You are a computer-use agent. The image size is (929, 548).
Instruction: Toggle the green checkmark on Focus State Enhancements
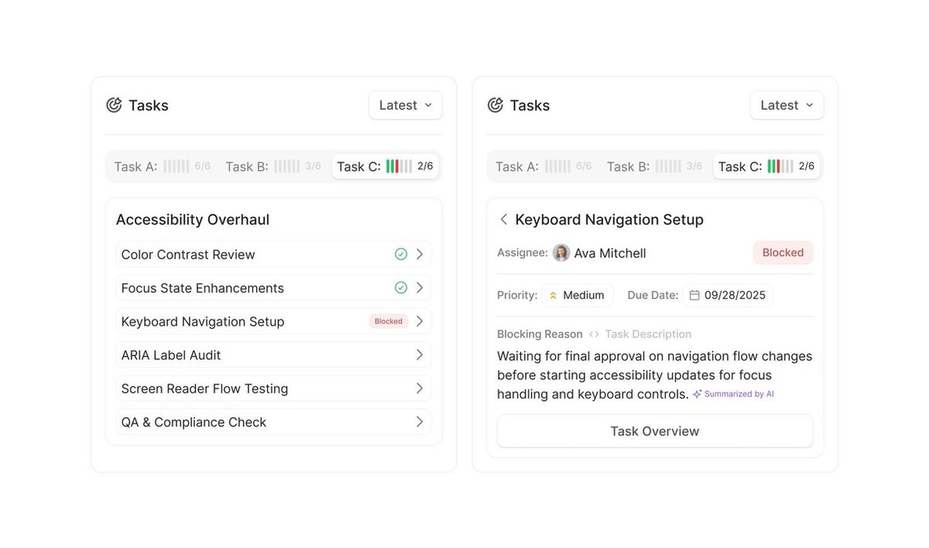401,288
